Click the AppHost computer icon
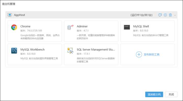Image resolution: width=183 pixels, height=101 pixels. 10,15
